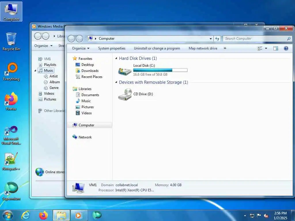Image resolution: width=295 pixels, height=221 pixels.
Task: Open Firefox from the taskbar
Action: pos(43,215)
